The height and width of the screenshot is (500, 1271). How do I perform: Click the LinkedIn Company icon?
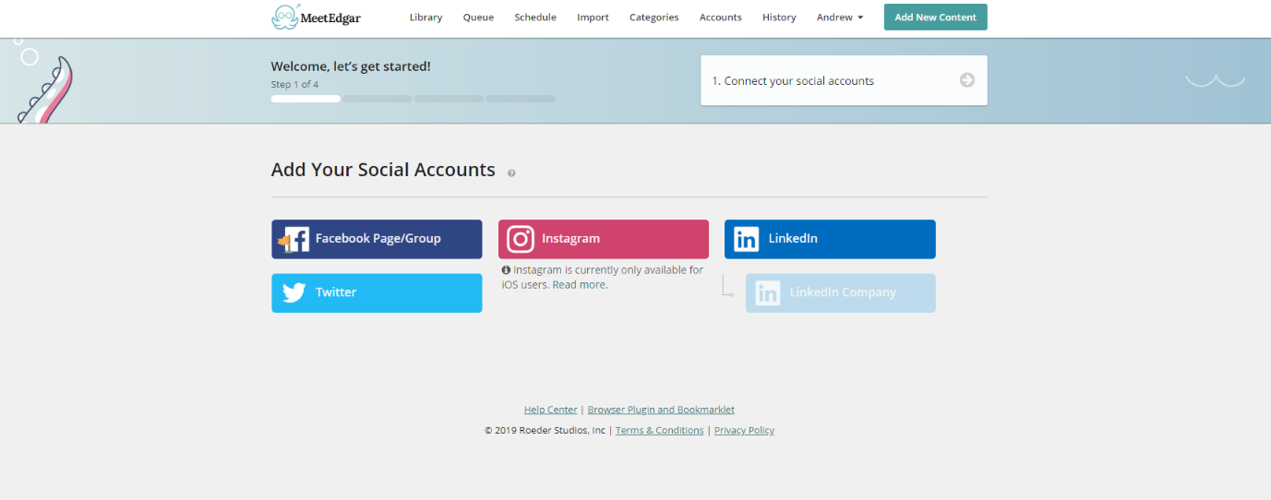pyautogui.click(x=767, y=293)
